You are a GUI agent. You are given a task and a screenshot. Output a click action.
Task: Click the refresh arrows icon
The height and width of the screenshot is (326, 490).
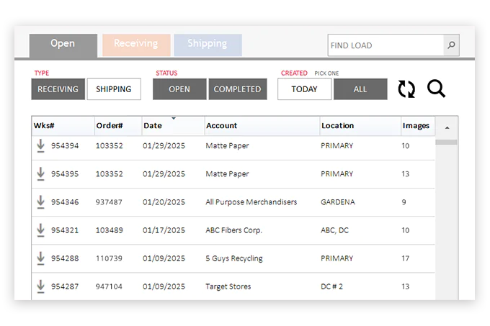406,89
